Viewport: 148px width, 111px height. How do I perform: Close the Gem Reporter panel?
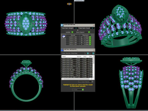94,25
